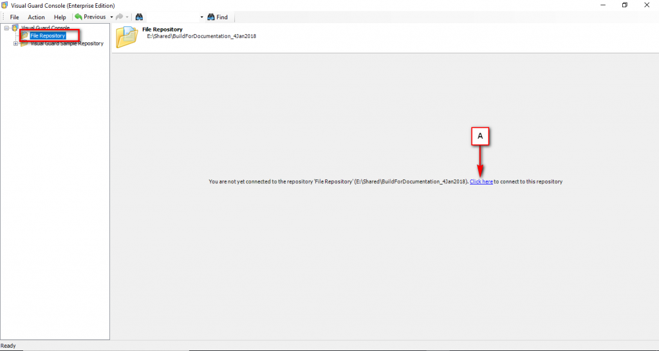Restore the Visual Guard Console window size
The height and width of the screenshot is (351, 659).
[x=624, y=5]
